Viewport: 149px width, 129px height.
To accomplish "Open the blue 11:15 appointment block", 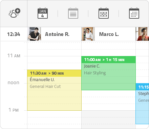I will click(142, 104).
